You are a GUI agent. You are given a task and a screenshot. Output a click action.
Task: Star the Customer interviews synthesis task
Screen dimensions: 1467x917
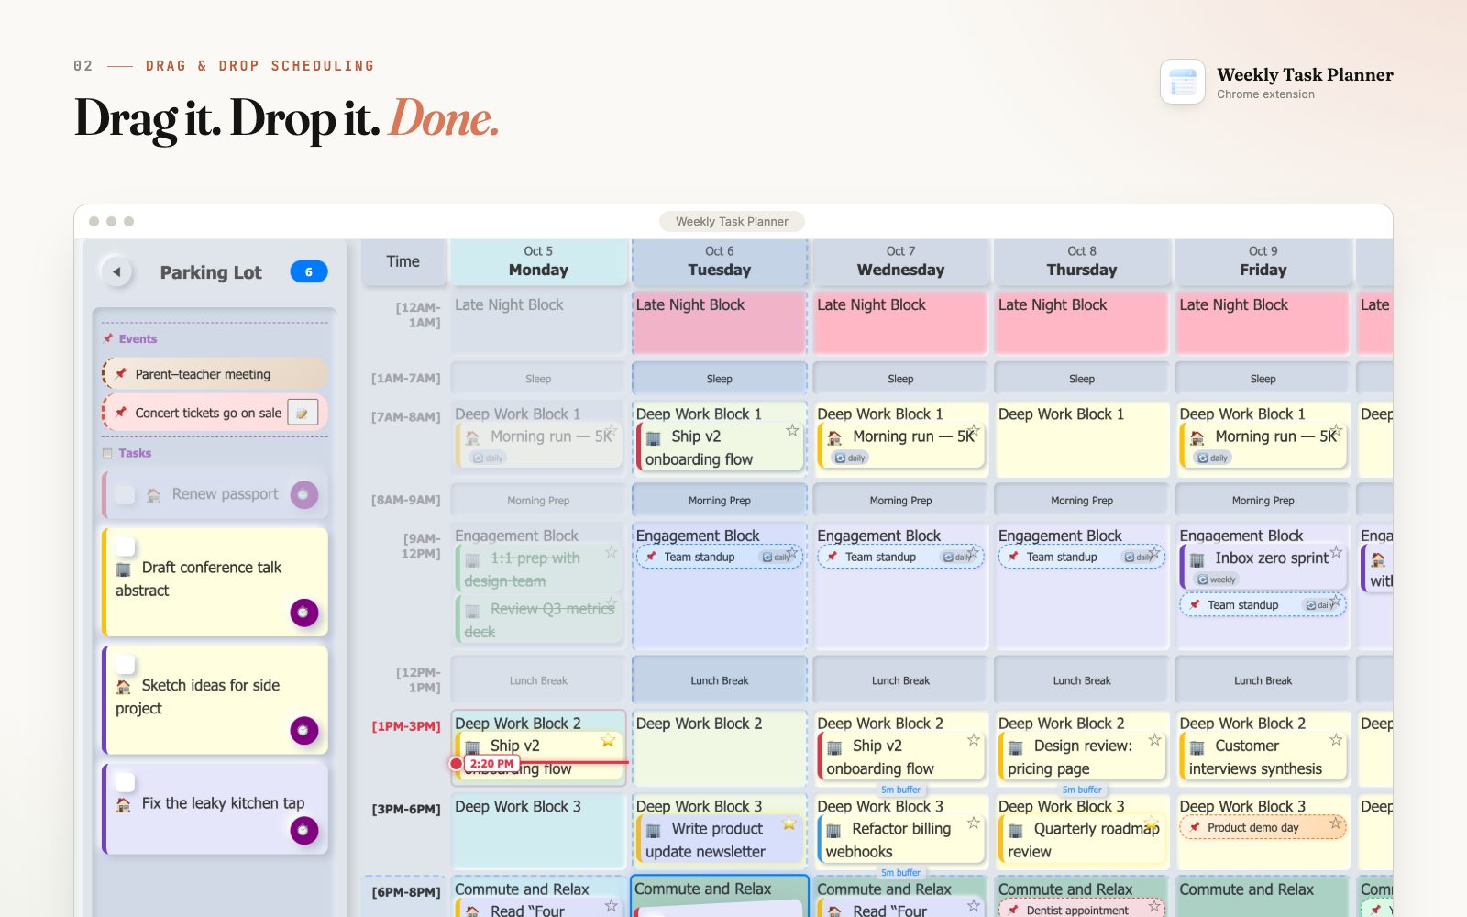coord(1336,739)
